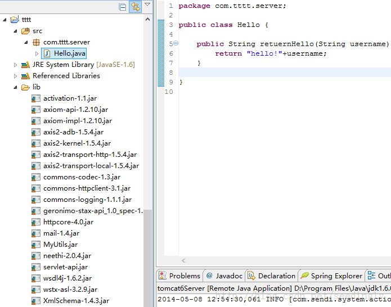Click the Collapse All icon in Package Explorer

(123, 7)
